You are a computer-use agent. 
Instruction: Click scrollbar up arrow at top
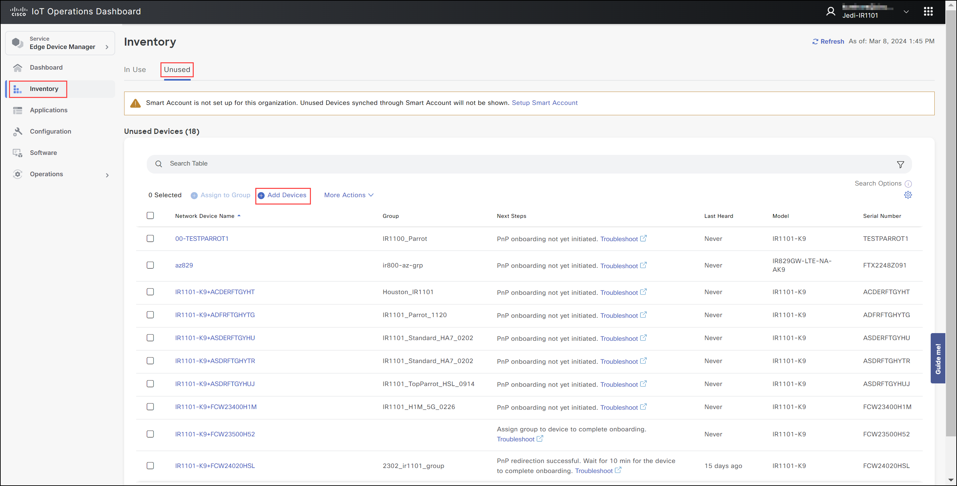(951, 5)
